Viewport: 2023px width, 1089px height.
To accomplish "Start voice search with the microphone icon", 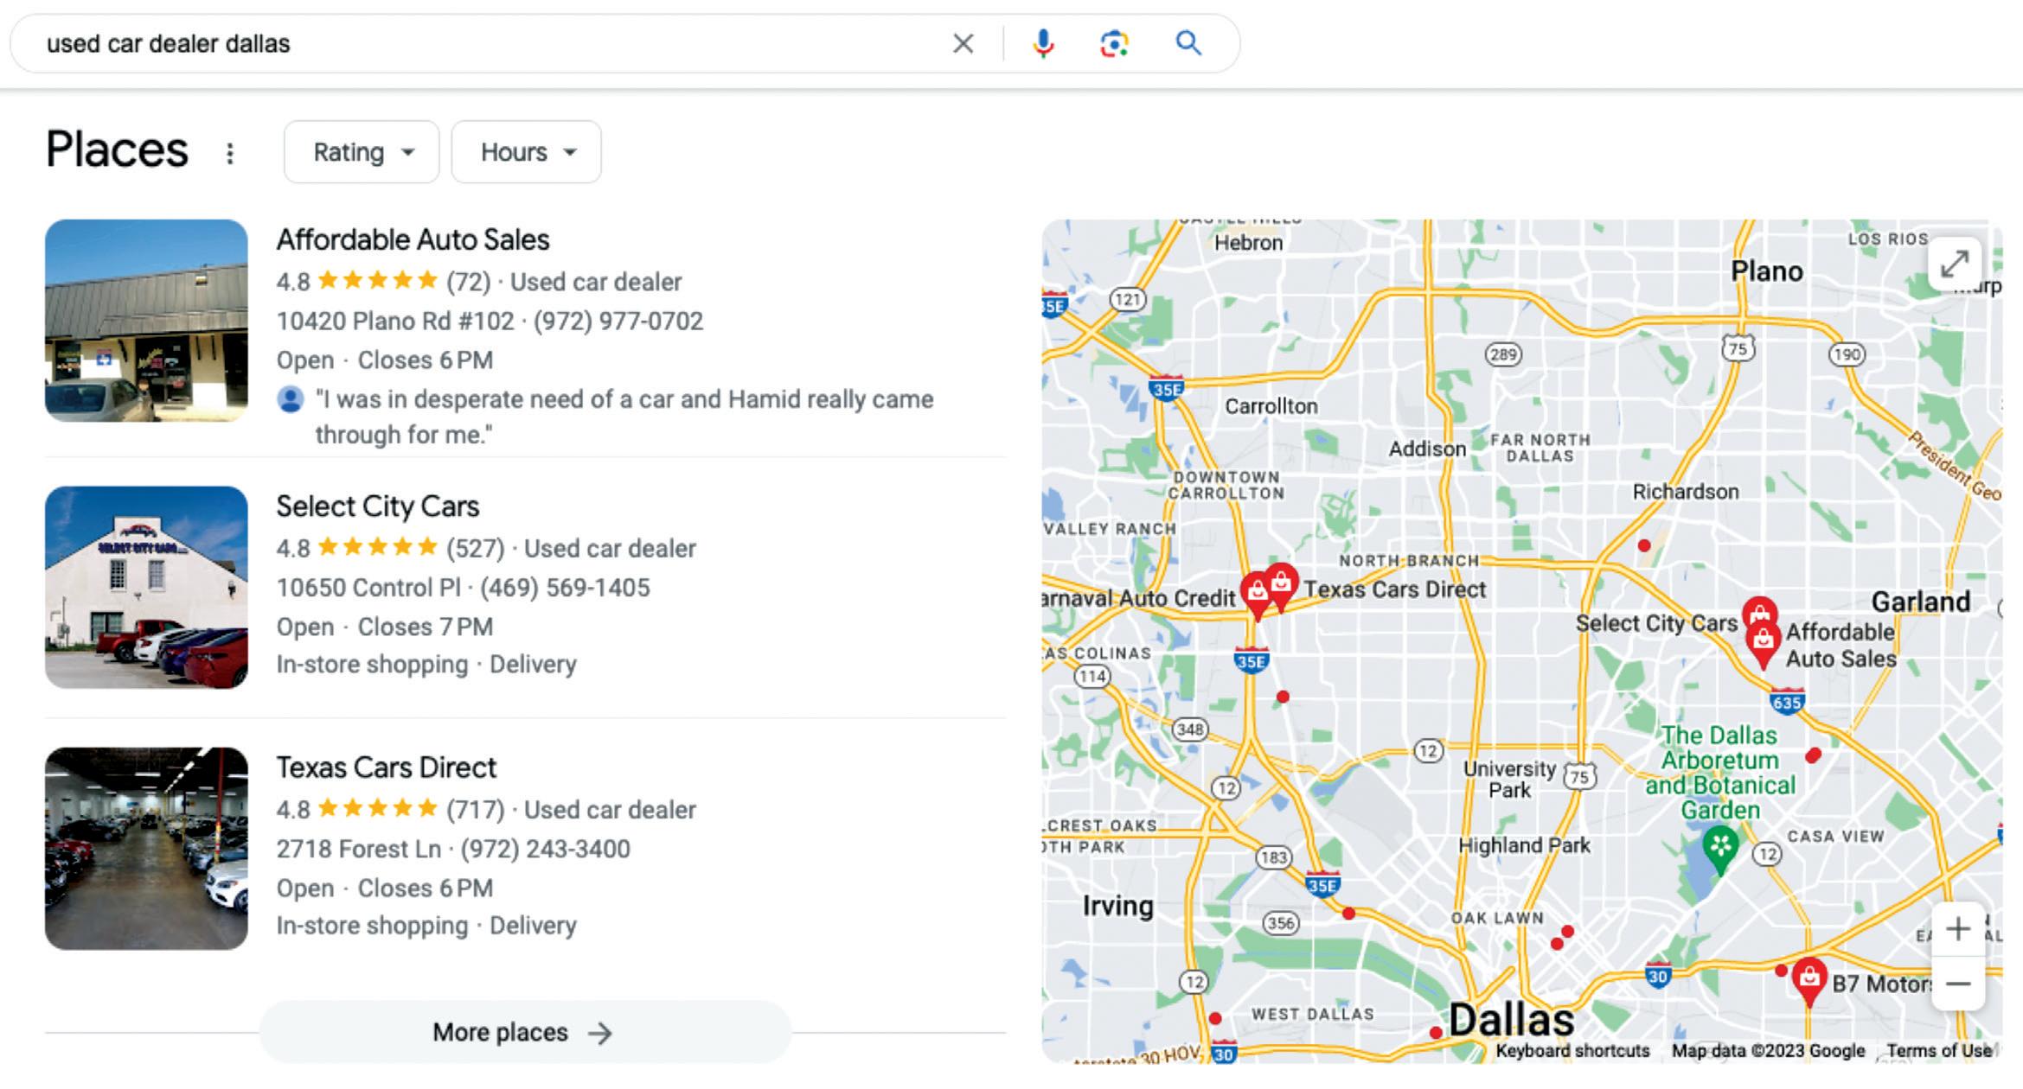I will 1043,43.
